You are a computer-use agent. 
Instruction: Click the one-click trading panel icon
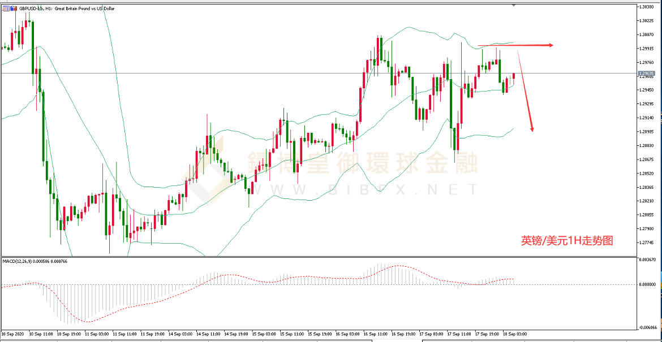click(x=6, y=9)
